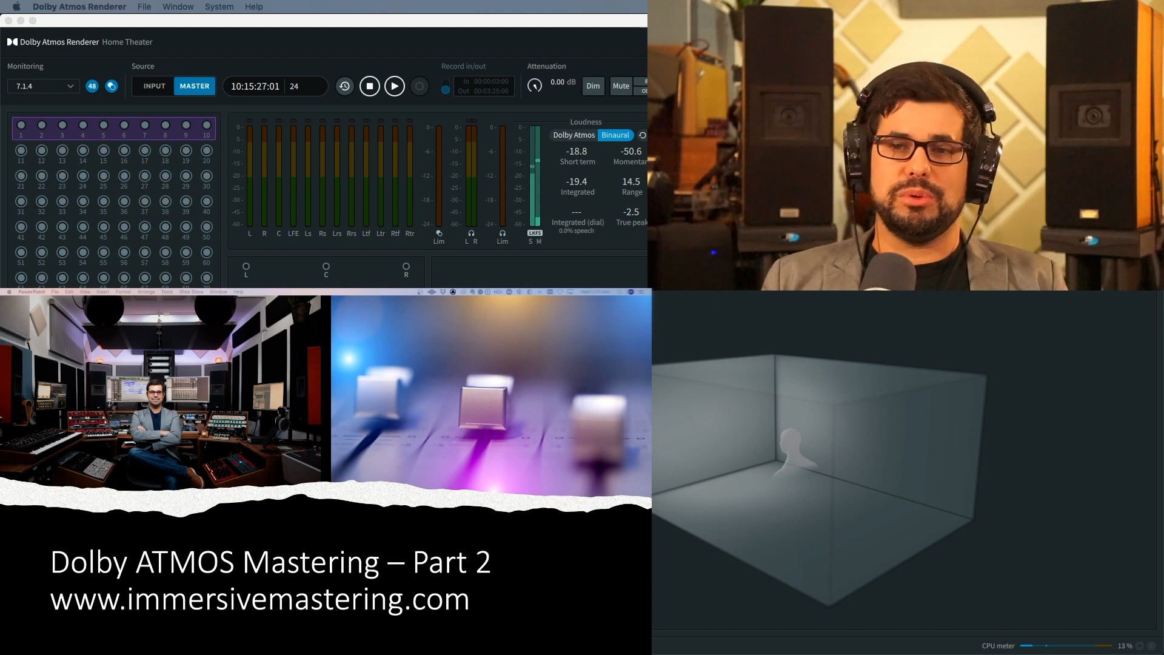Click input channel 10 indicator
This screenshot has height=655, width=1164.
coord(207,126)
